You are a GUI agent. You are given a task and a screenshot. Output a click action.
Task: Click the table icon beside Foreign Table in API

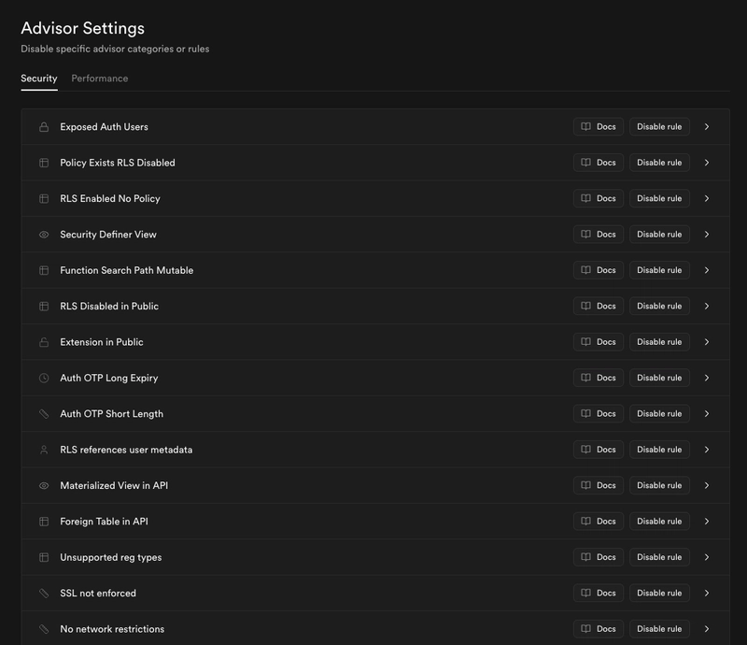pyautogui.click(x=44, y=522)
